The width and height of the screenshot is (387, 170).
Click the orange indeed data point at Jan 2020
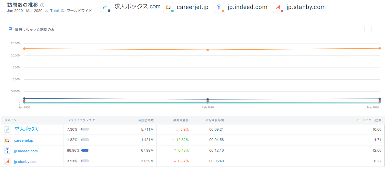(x=24, y=49)
